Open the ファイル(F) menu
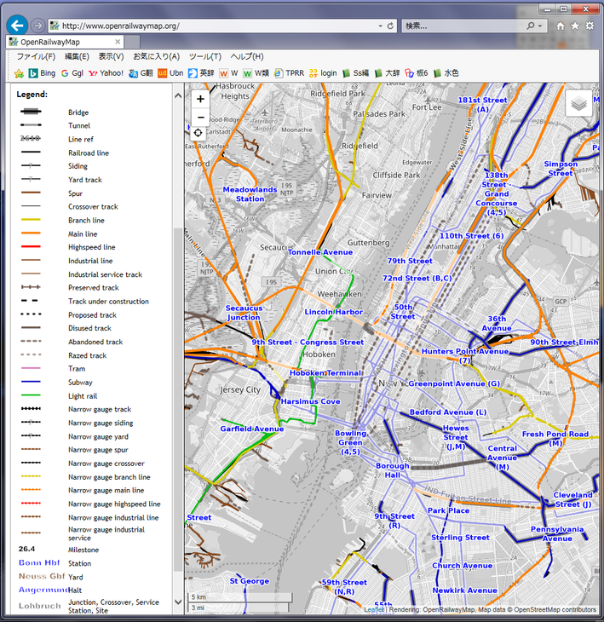Image resolution: width=604 pixels, height=622 pixels. [x=36, y=57]
